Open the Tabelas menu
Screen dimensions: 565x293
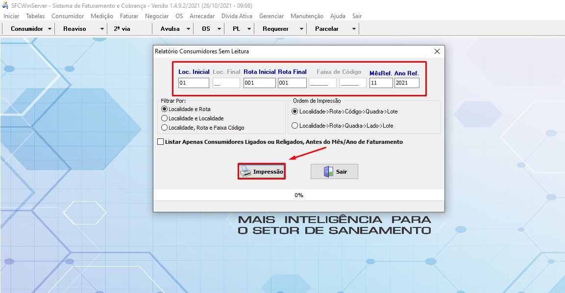click(x=35, y=16)
